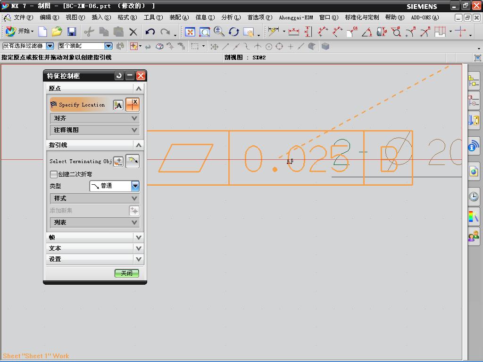Click the 0.025 tolerance text in drawing
Screen dimensions: 483x362
(297, 158)
